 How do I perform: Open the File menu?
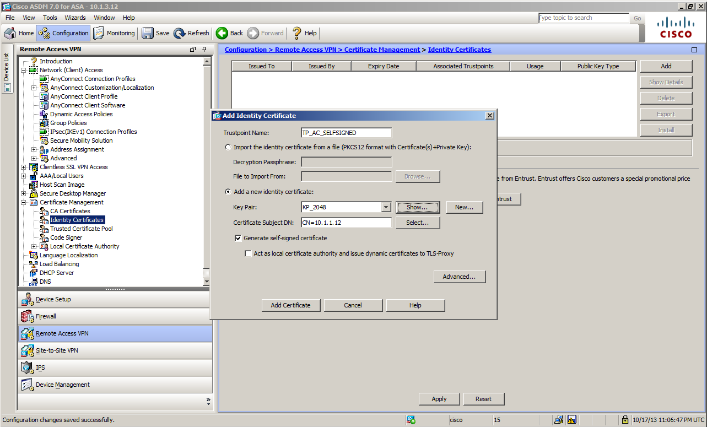[10, 18]
